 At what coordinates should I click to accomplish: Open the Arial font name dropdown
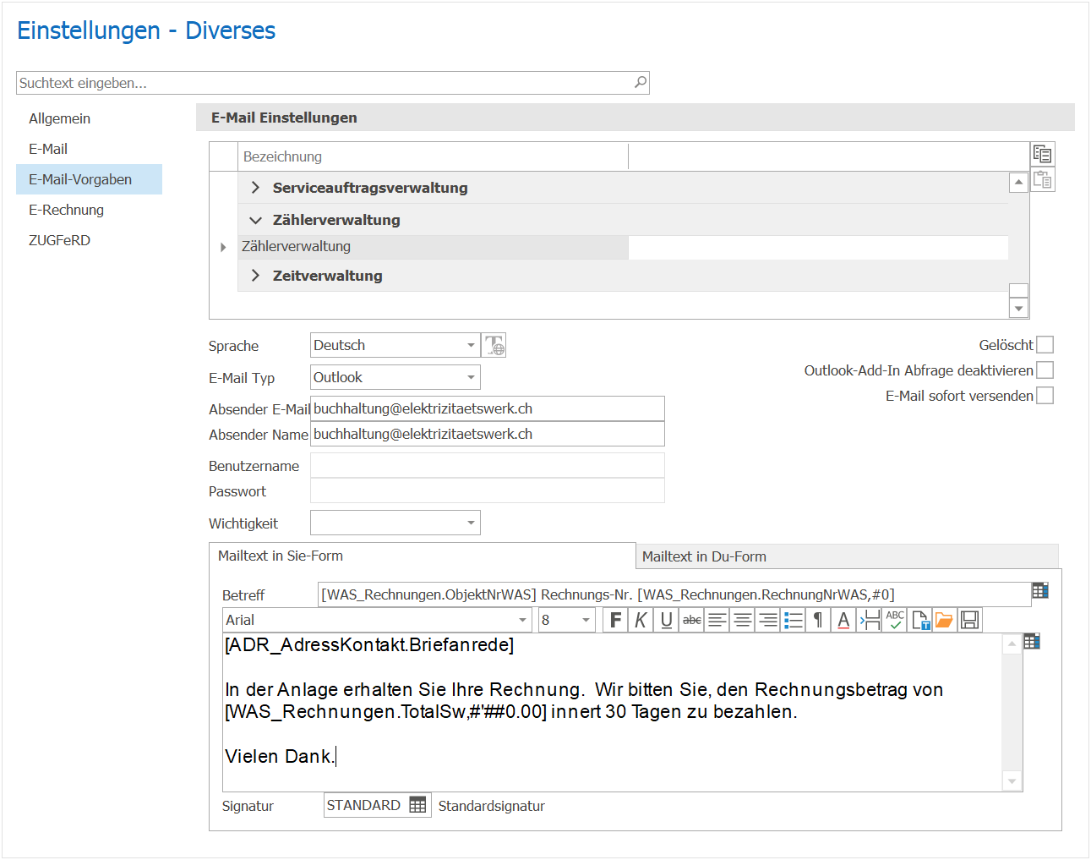pos(522,620)
